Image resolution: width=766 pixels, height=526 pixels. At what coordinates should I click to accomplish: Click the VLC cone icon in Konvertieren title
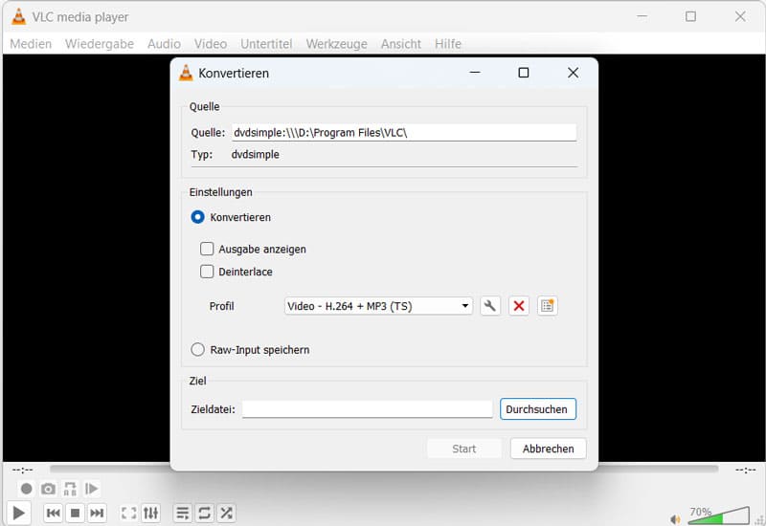(x=186, y=73)
